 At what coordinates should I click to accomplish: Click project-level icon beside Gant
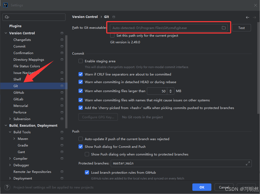coord(62,152)
